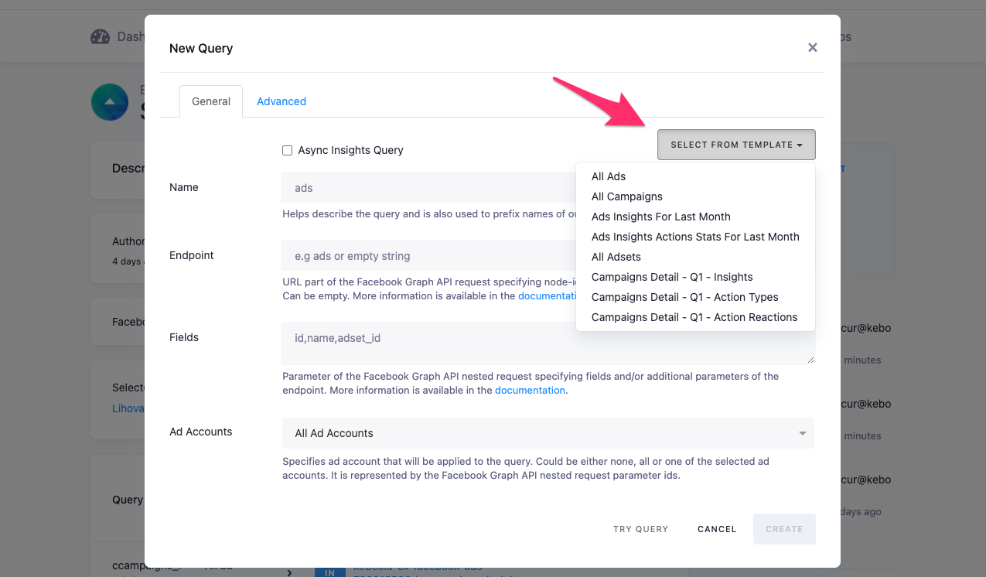
Task: Select Ads Insights For Last Month template
Action: tap(661, 217)
